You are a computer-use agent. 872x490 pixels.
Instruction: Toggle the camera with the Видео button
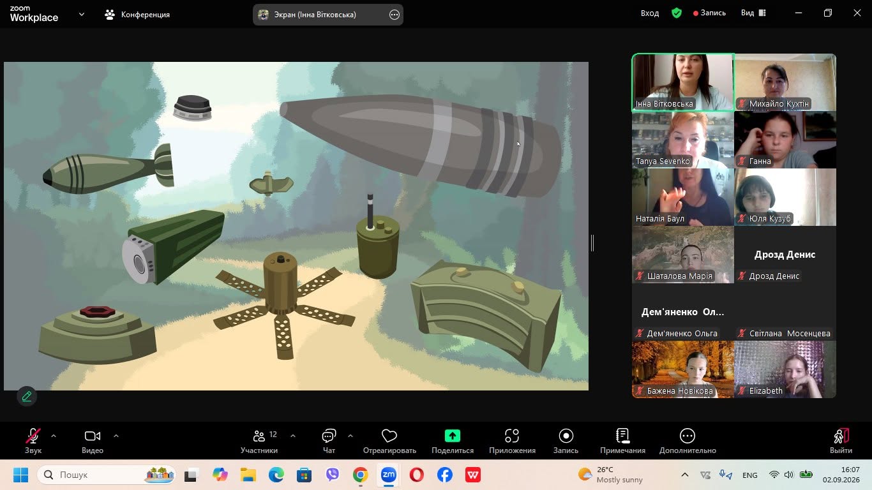click(93, 440)
